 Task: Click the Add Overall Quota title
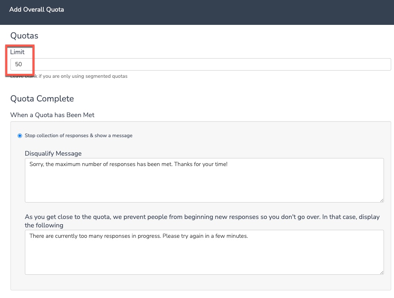tap(37, 9)
